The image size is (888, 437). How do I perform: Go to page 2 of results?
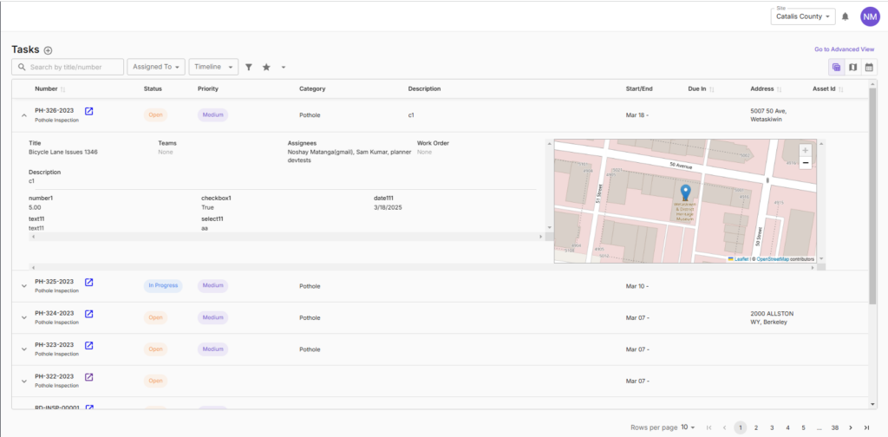[x=756, y=427]
